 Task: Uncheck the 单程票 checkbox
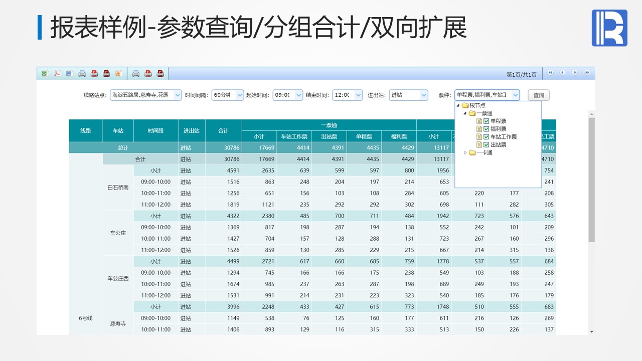coord(486,121)
